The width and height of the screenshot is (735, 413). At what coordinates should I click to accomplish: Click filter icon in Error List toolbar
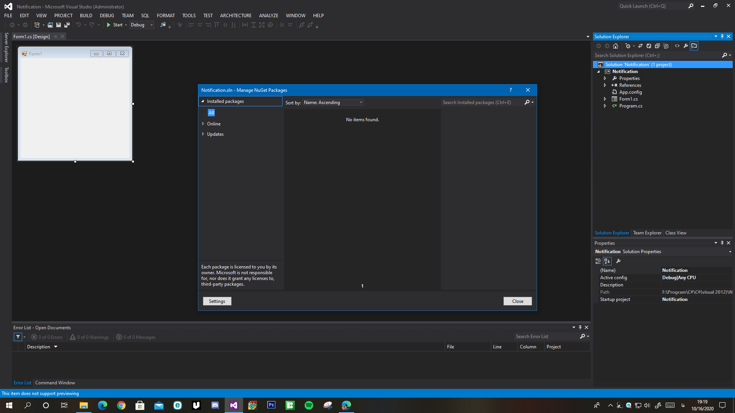18,337
